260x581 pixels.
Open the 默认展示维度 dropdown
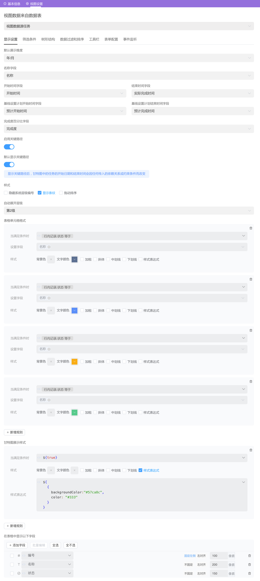129,58
